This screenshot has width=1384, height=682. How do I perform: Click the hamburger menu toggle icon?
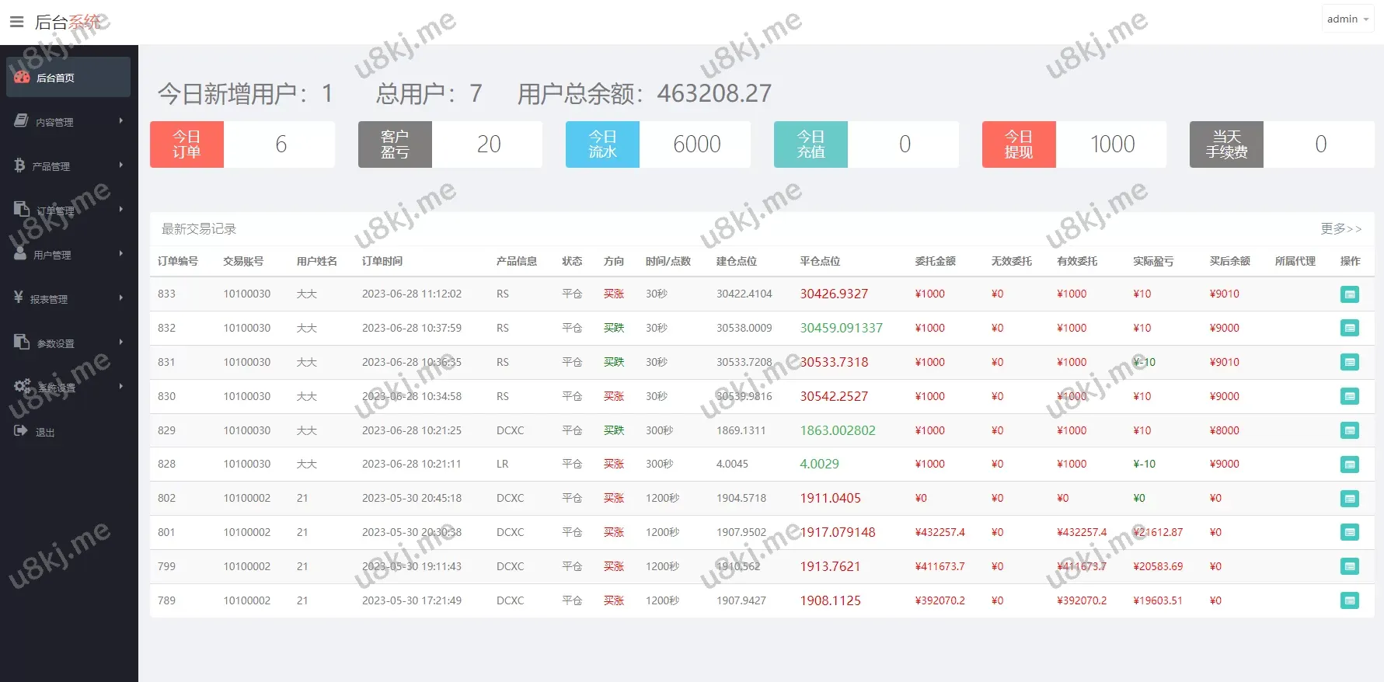pyautogui.click(x=16, y=22)
